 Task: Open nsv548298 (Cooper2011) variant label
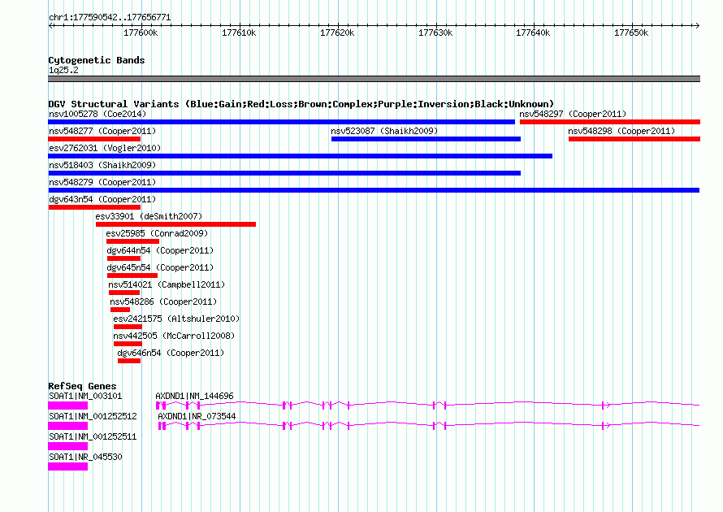pos(621,131)
